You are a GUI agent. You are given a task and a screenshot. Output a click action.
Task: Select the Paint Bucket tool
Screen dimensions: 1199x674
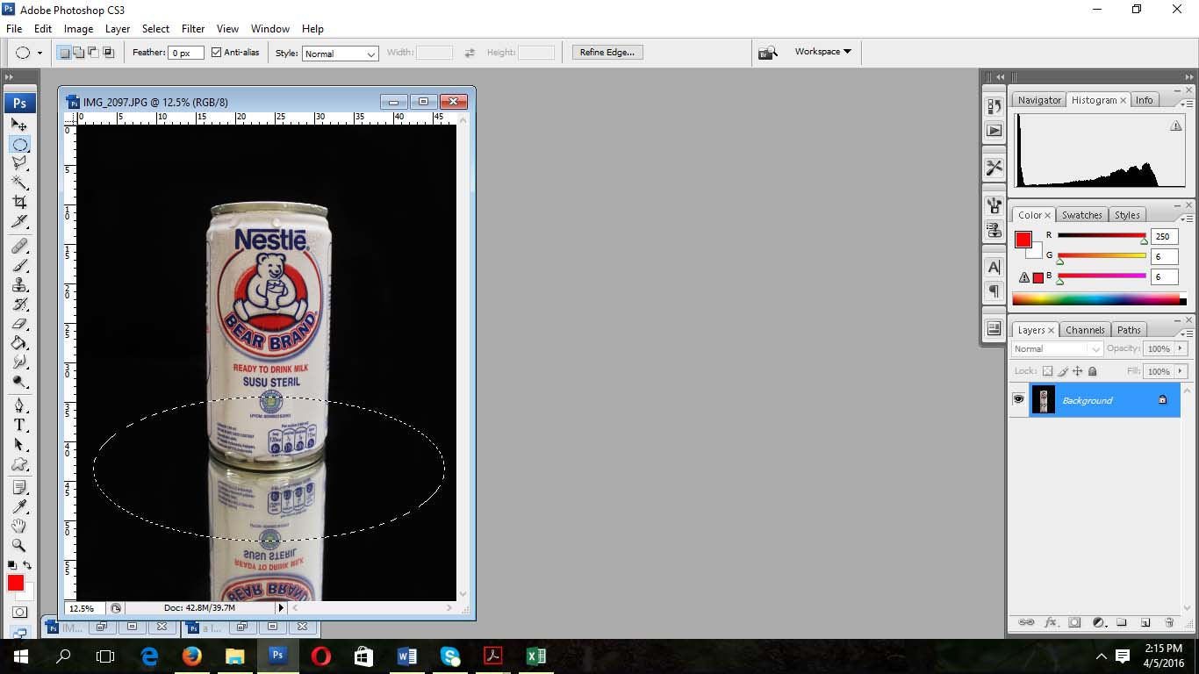(19, 343)
